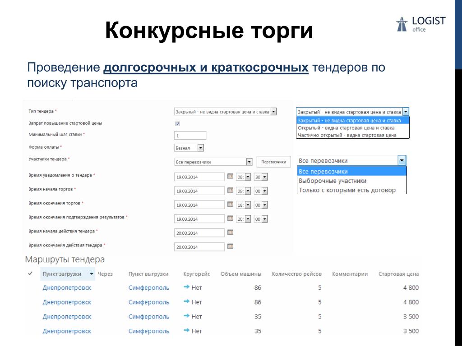Click the LOGIST office logo
The image size is (462, 346).
click(x=420, y=24)
